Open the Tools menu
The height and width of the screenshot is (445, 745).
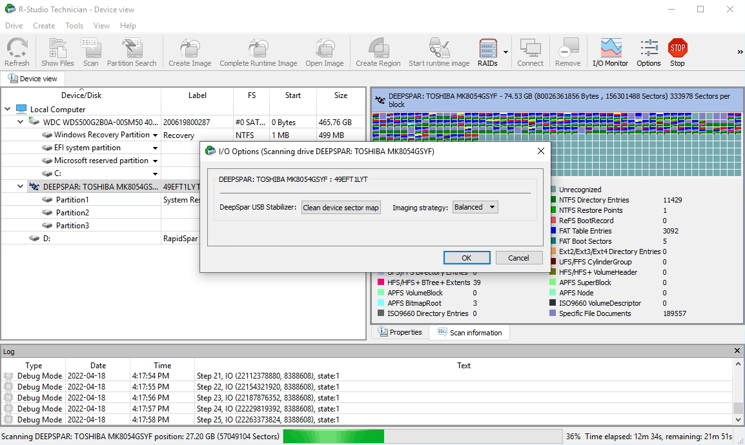tap(74, 25)
